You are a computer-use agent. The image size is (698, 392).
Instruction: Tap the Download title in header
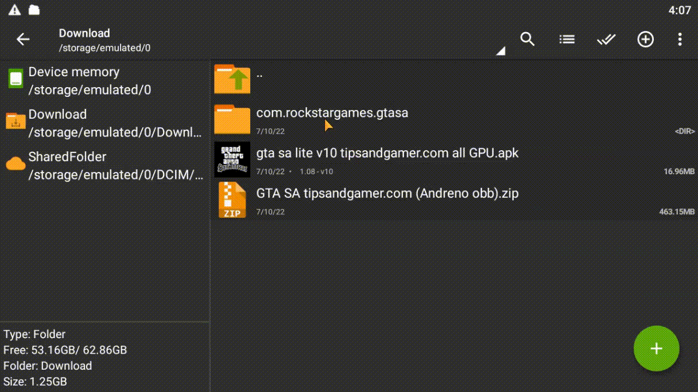click(84, 33)
